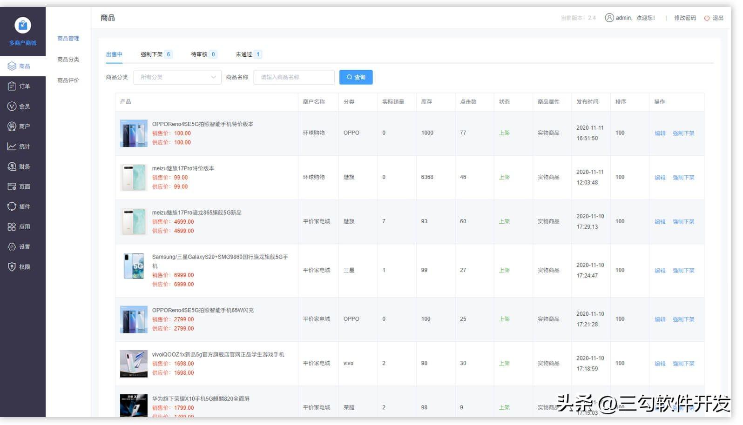Open the 订单 orders sidebar icon

[12, 86]
